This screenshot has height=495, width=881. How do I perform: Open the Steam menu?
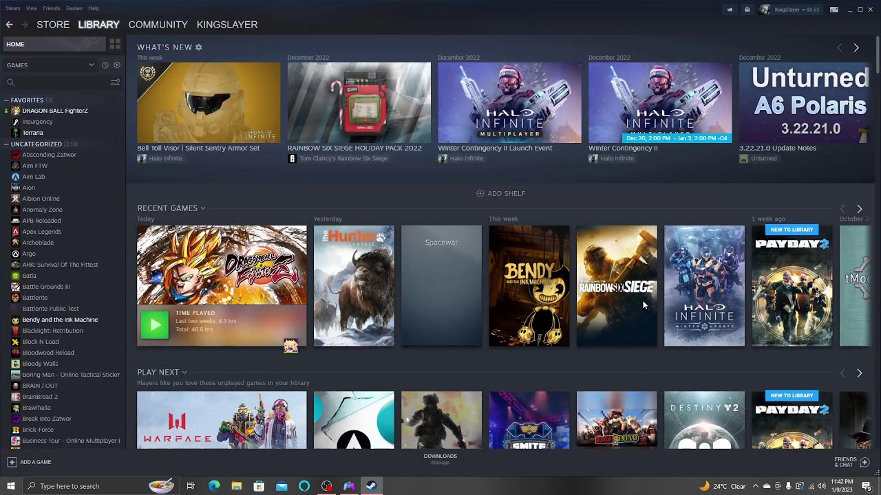[12, 8]
